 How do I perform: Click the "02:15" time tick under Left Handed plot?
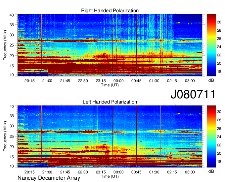click(172, 172)
